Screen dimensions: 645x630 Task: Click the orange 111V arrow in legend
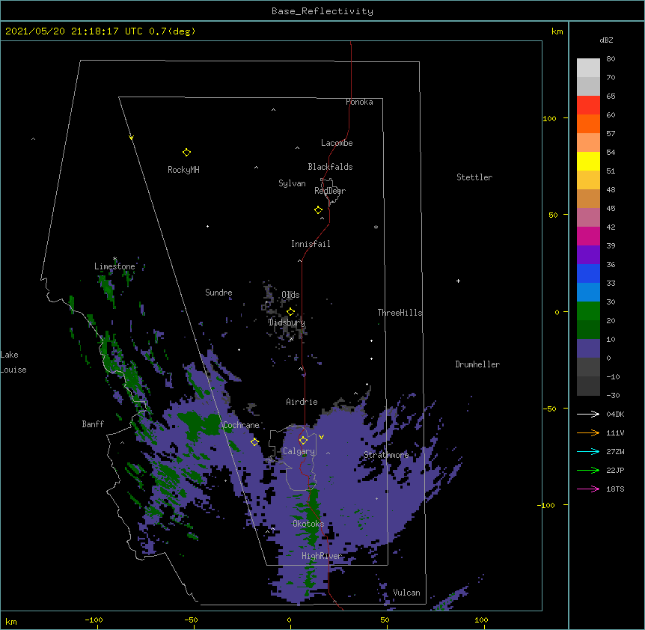(588, 432)
